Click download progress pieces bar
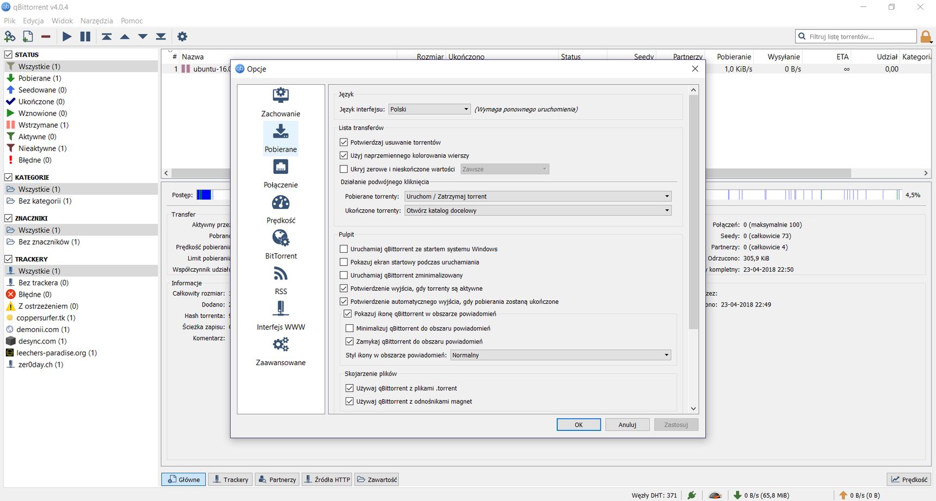 click(550, 195)
